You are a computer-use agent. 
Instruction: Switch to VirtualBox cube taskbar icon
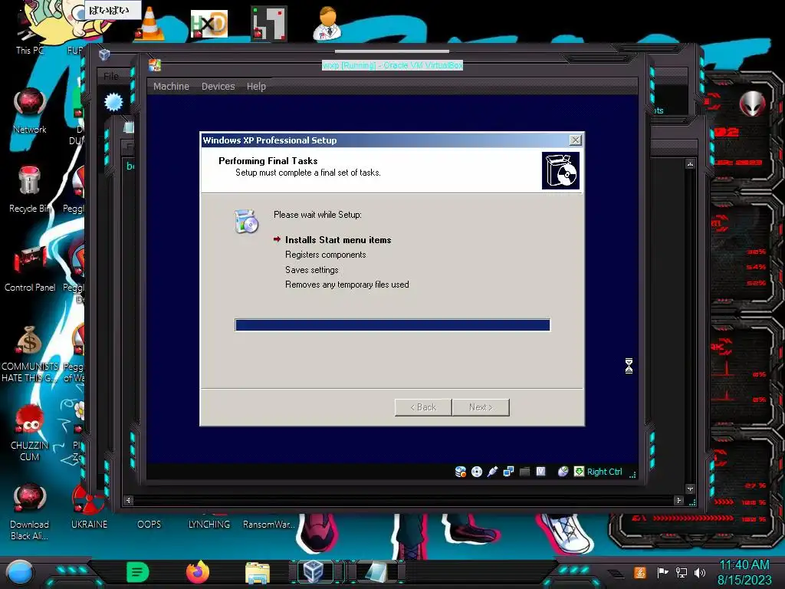tap(315, 571)
